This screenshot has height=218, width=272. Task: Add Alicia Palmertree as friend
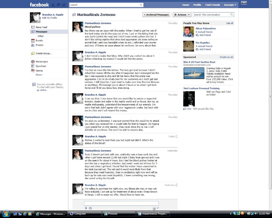pyautogui.click(x=203, y=35)
